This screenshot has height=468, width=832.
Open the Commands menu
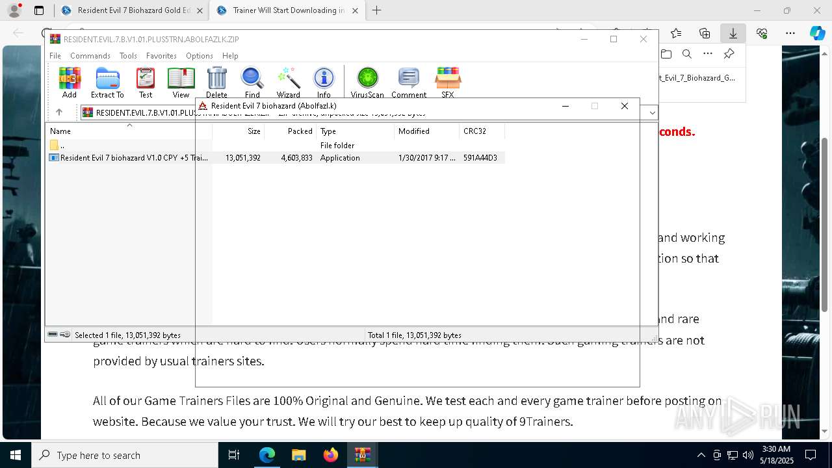click(x=90, y=56)
